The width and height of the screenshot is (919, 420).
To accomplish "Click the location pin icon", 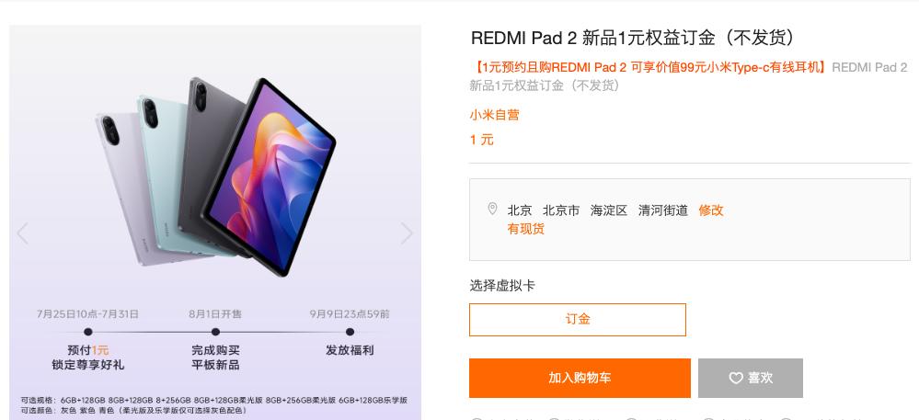I will point(492,210).
